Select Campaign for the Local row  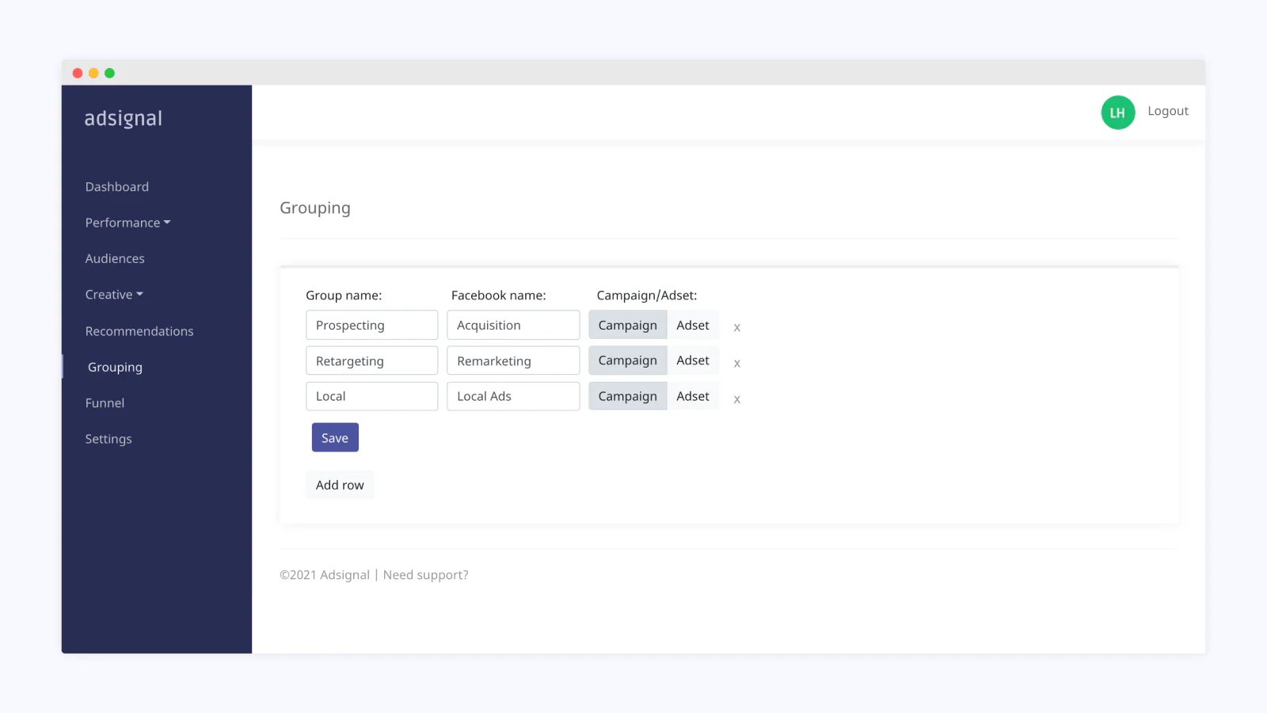point(627,396)
